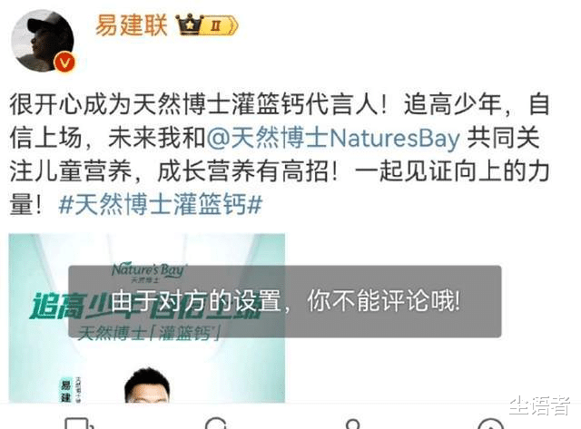The height and width of the screenshot is (429, 581).
Task: Tap the comment bubble icon in bottom bar
Action: (216, 423)
